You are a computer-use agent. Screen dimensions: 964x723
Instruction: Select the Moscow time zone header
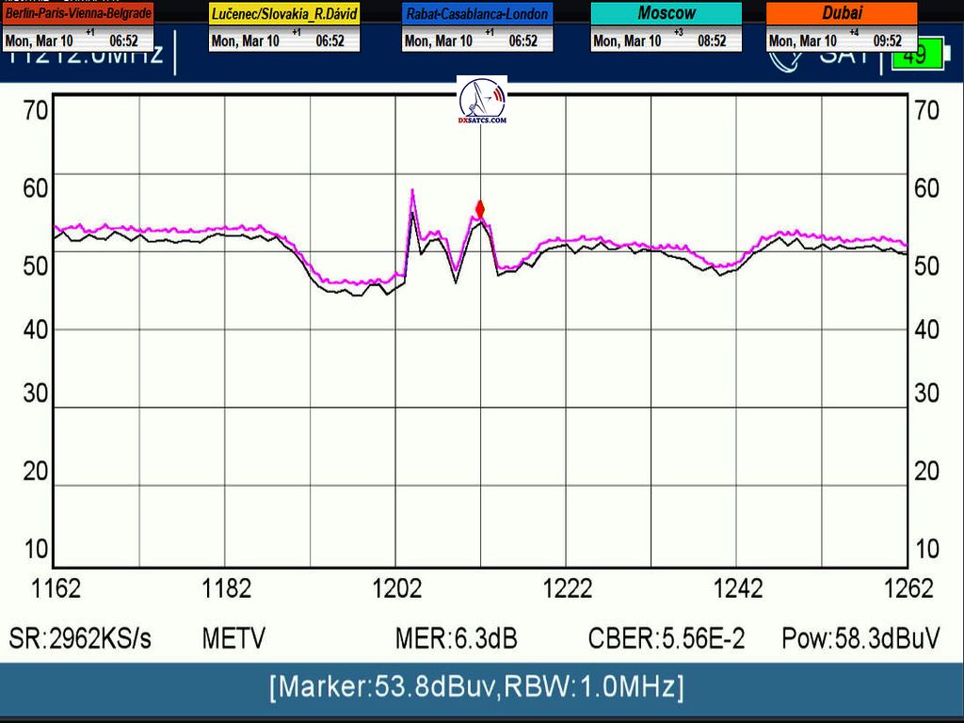(667, 13)
